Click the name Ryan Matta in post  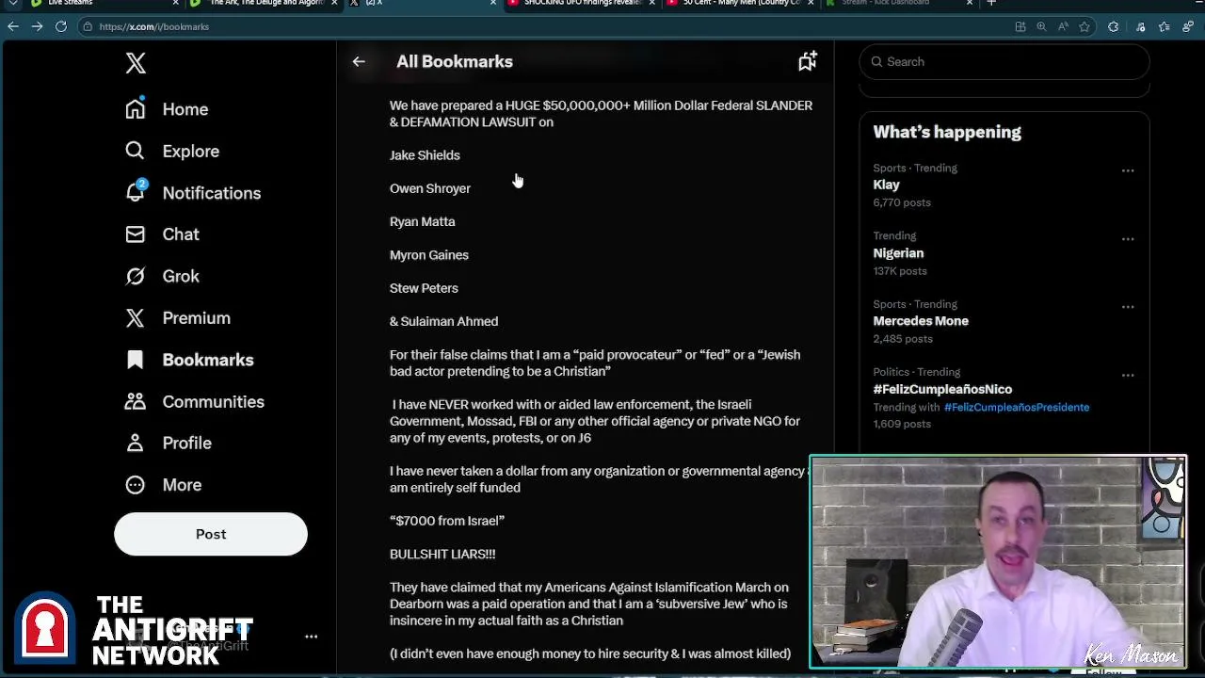422,221
